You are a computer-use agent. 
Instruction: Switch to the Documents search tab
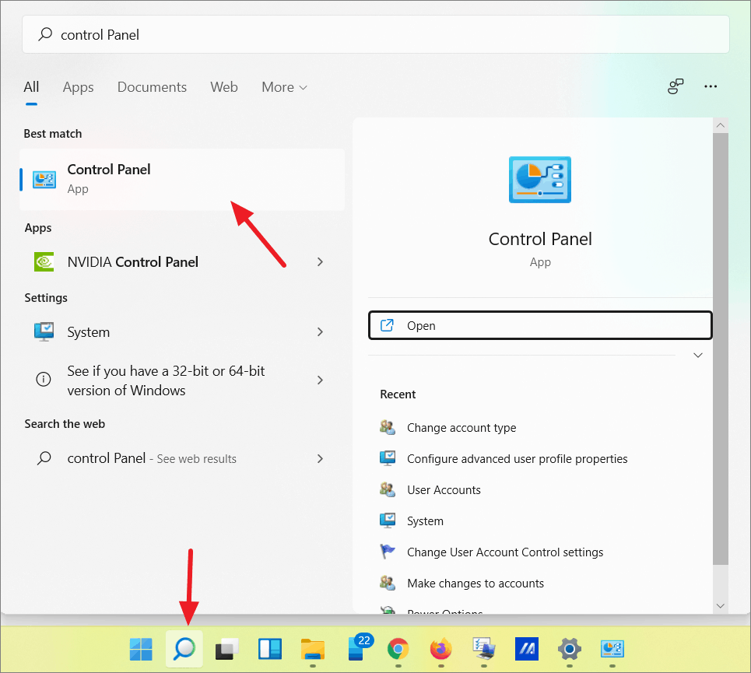pyautogui.click(x=152, y=87)
